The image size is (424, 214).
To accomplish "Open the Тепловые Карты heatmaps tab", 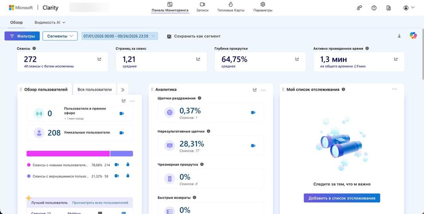I will pos(231,7).
